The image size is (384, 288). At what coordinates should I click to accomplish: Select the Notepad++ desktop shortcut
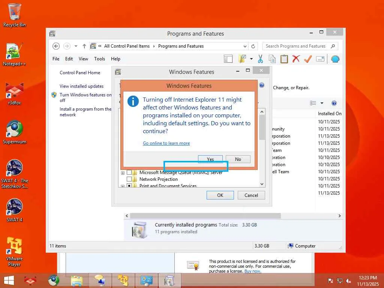(x=15, y=54)
